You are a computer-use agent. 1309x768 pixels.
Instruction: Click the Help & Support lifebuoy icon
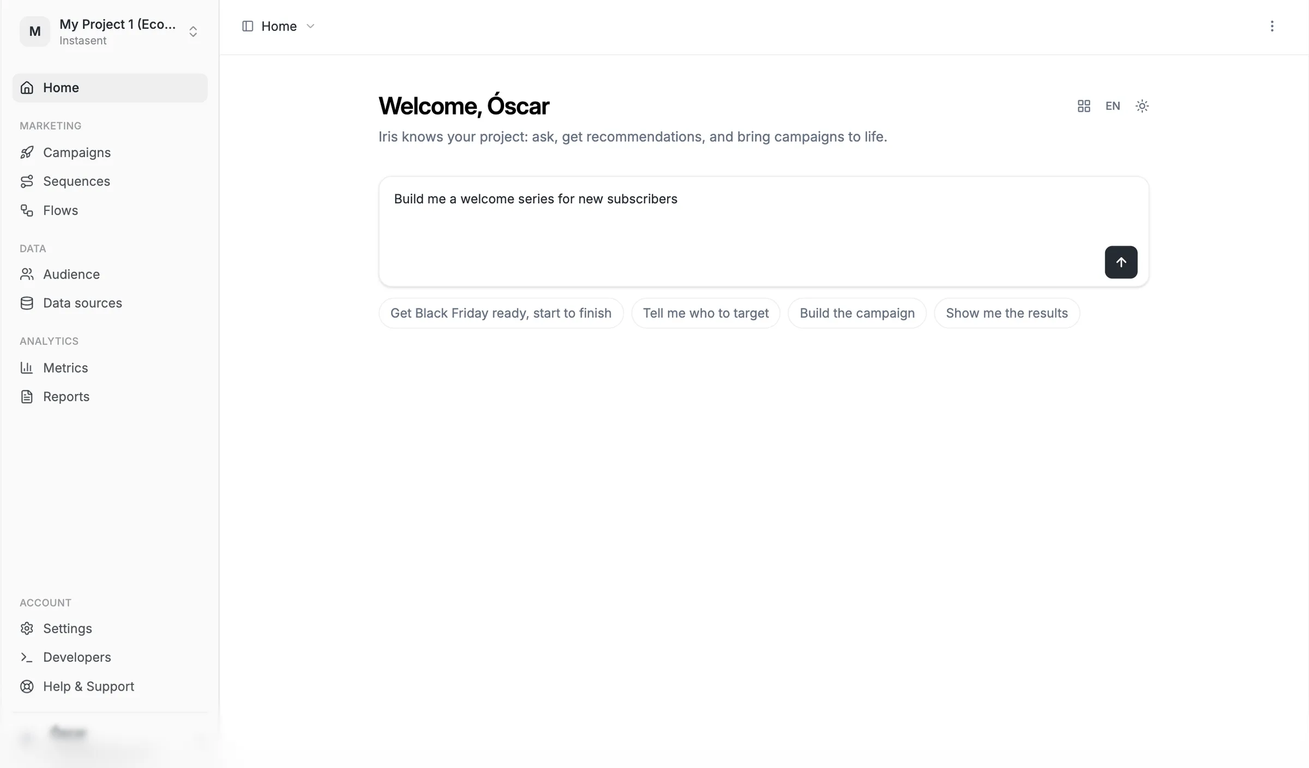[27, 686]
